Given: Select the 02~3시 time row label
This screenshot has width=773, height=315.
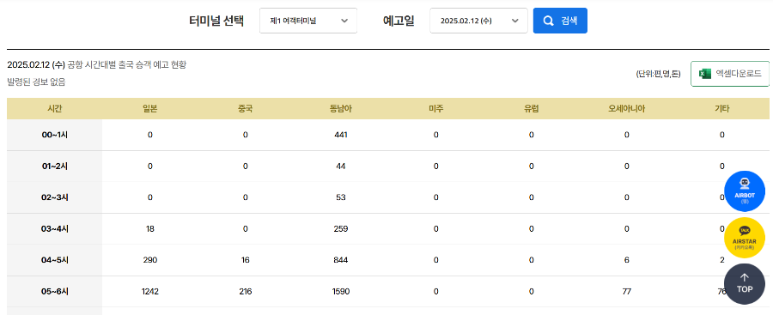Looking at the screenshot, I should pyautogui.click(x=55, y=197).
